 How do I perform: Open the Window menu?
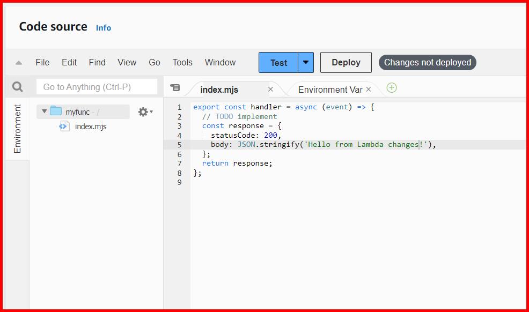click(x=220, y=62)
